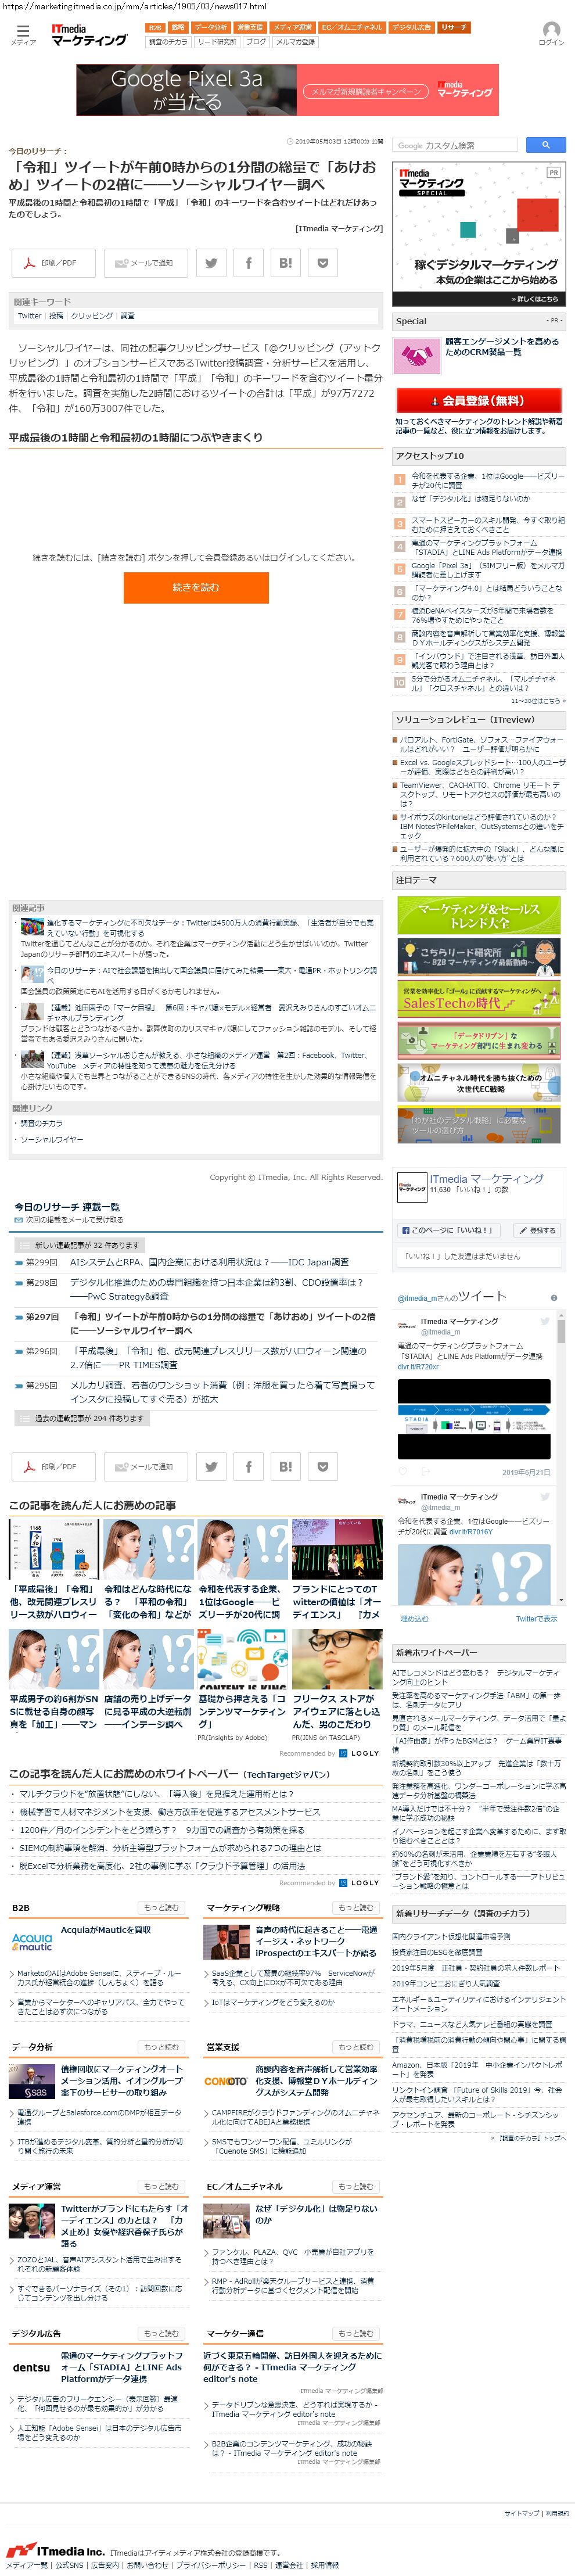The image size is (575, 2576).
Task: Open the dentsu logo thumbnail
Action: click(32, 2368)
